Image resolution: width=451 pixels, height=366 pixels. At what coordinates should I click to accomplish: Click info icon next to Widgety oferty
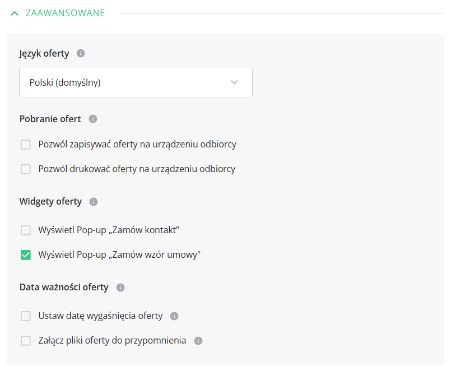94,202
